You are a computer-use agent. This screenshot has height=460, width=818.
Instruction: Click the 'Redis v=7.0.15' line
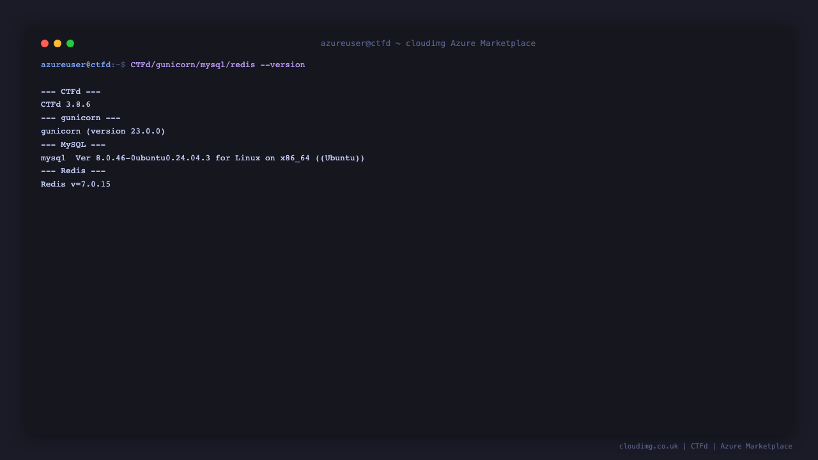[75, 185]
